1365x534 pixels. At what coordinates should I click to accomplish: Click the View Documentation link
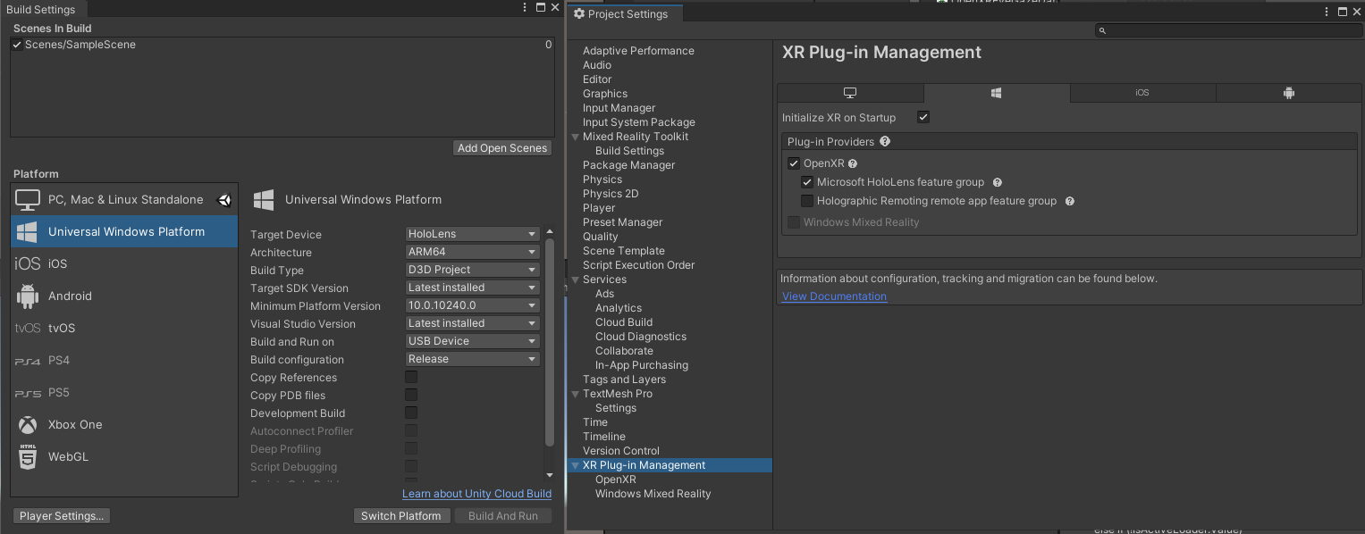833,296
